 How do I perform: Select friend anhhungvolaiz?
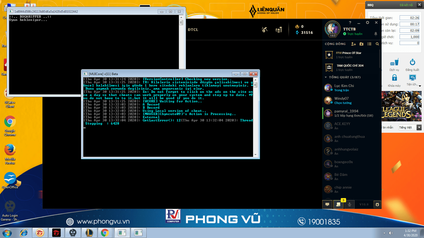pos(351,151)
